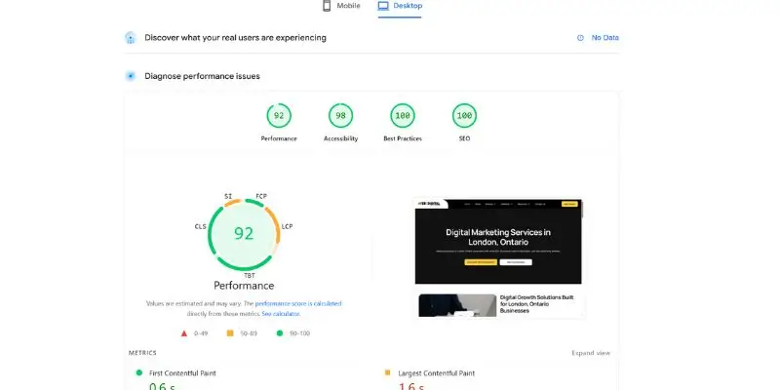The height and width of the screenshot is (390, 780).
Task: Click the CLS segment label on the gauge
Action: [x=201, y=227]
